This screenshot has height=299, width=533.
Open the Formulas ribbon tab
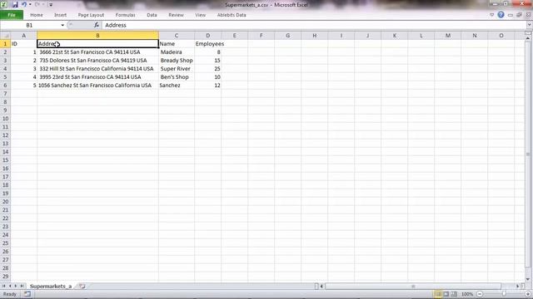[125, 15]
